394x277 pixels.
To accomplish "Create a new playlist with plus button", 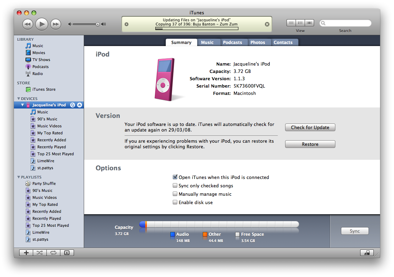I will coord(26,253).
